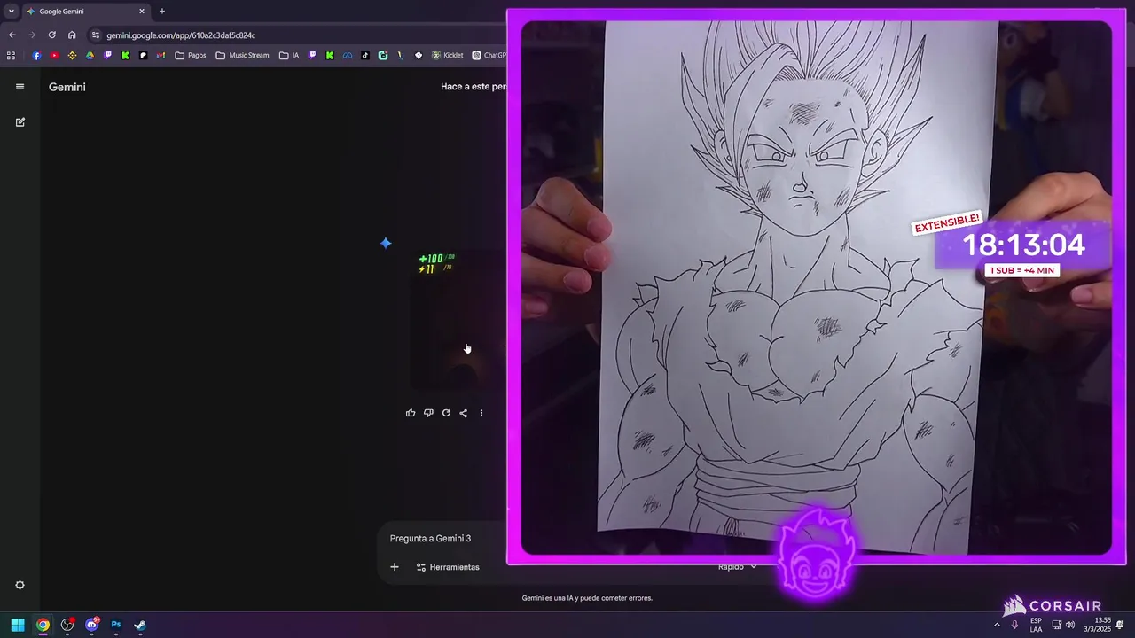Expand the Pagos bookmark folder
Image resolution: width=1135 pixels, height=638 pixels.
click(x=191, y=55)
